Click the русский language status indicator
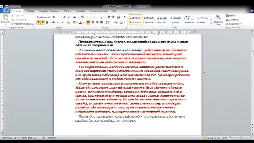 52,138
